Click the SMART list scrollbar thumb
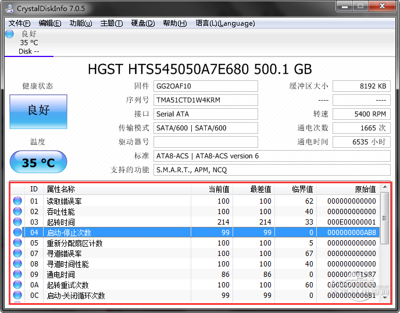The image size is (400, 313). click(x=385, y=218)
